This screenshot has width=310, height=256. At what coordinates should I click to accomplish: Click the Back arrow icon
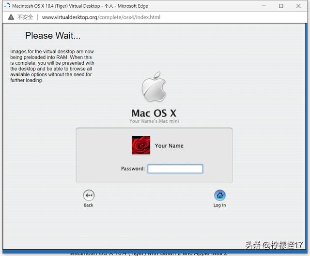(x=89, y=195)
